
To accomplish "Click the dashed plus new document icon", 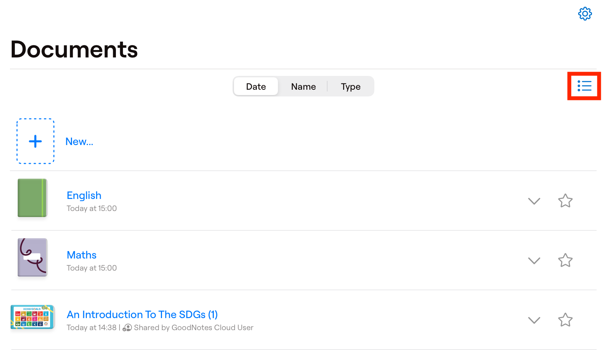I will tap(35, 141).
